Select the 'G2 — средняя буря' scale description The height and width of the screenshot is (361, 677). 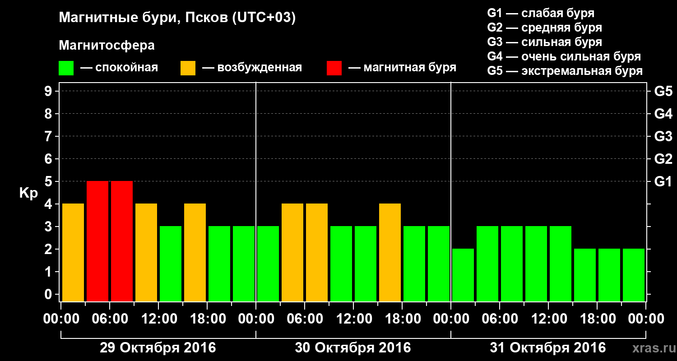pyautogui.click(x=545, y=28)
